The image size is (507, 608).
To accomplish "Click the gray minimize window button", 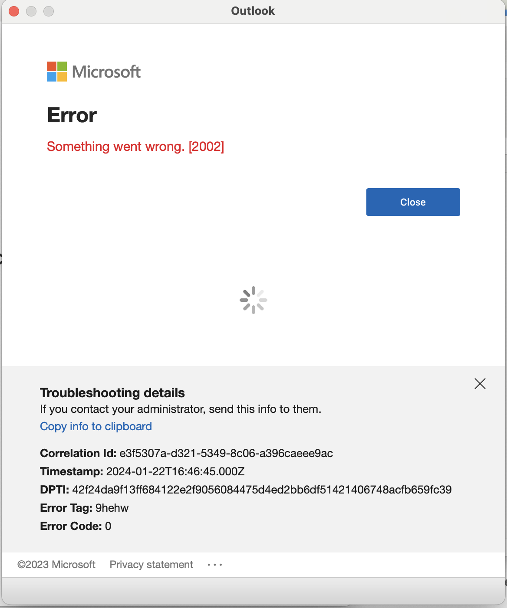I will [x=31, y=11].
